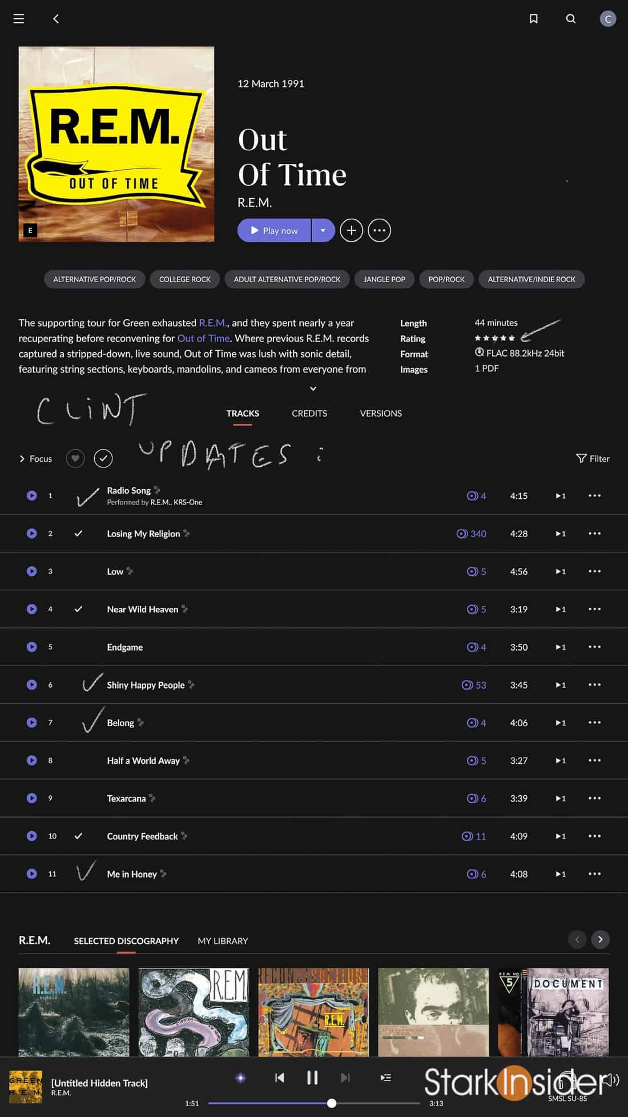
Task: Expand the album review text chevron
Action: [313, 389]
